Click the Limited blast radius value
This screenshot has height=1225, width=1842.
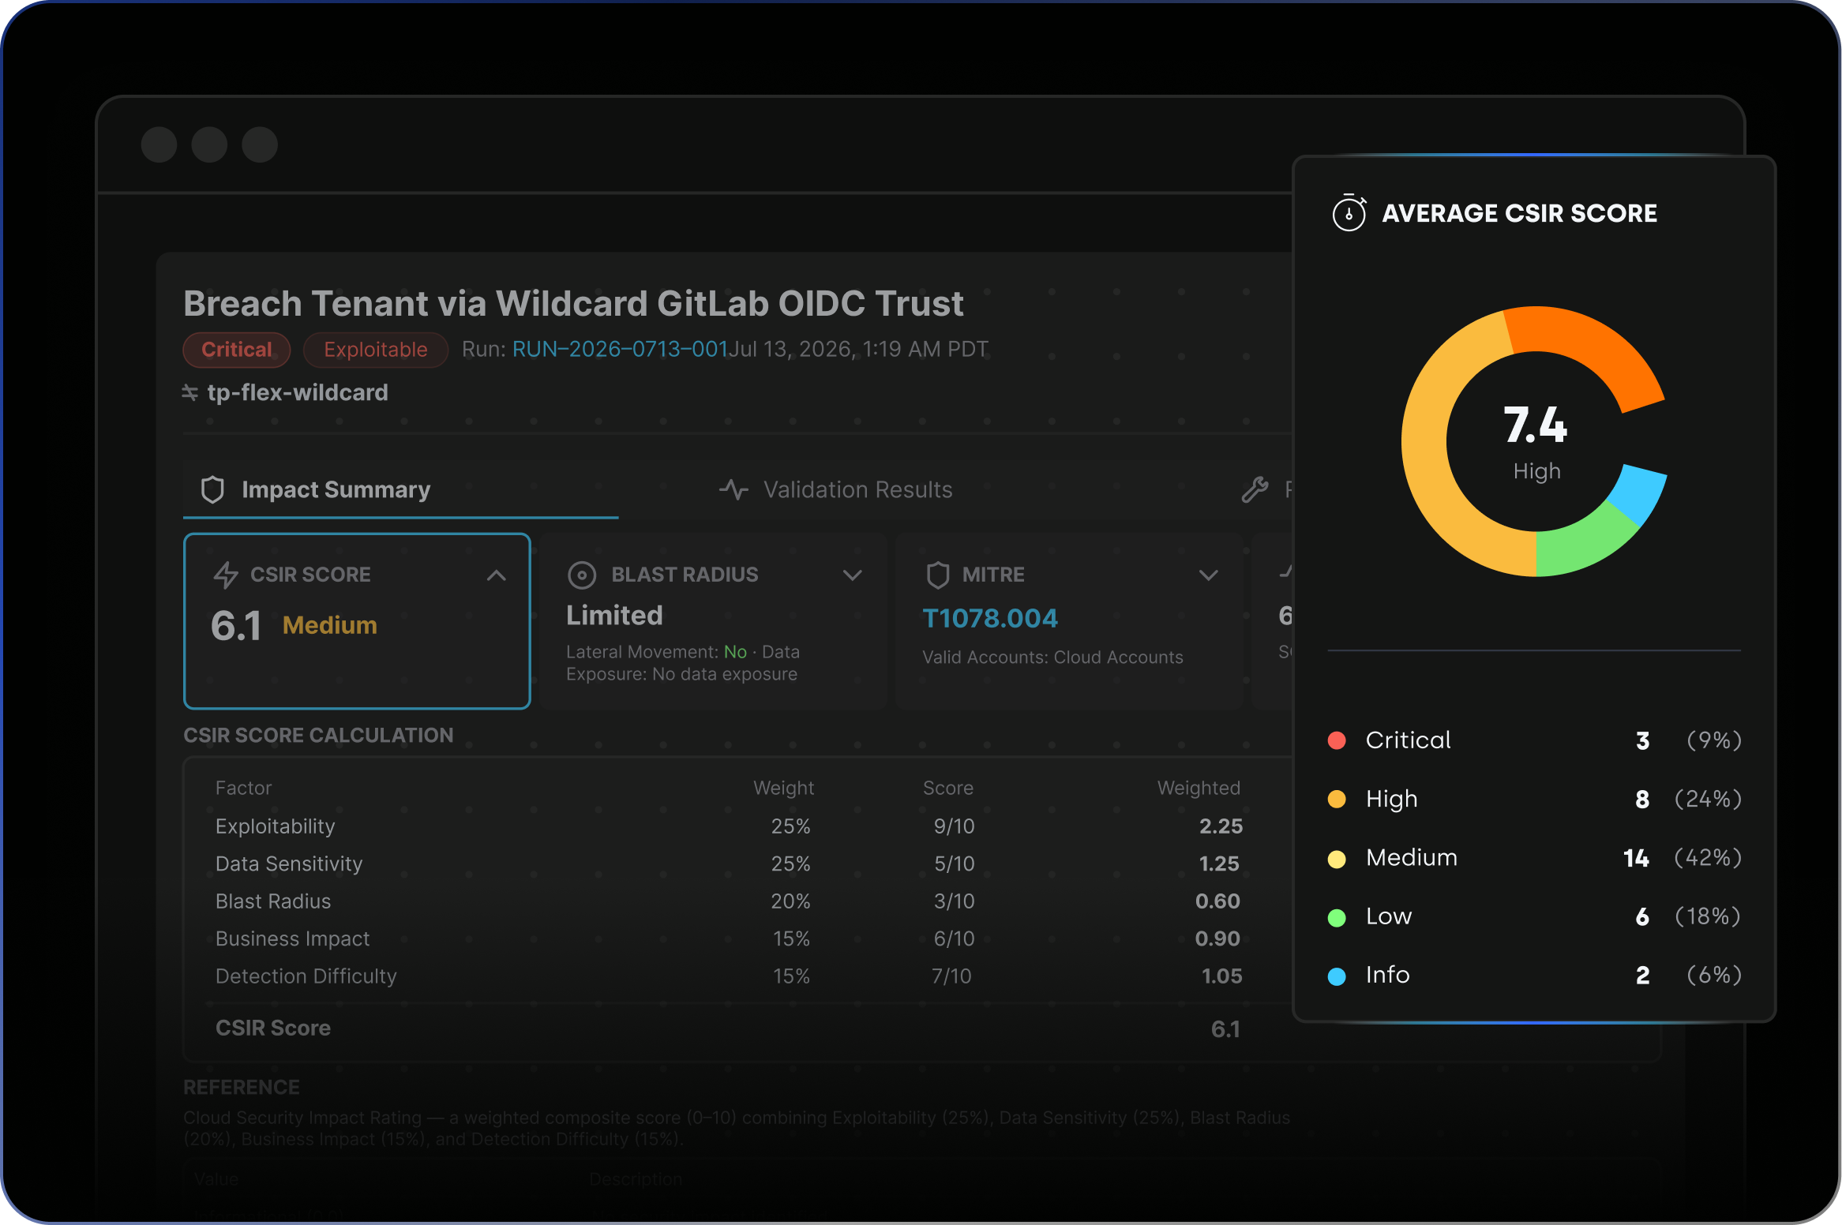click(x=614, y=616)
